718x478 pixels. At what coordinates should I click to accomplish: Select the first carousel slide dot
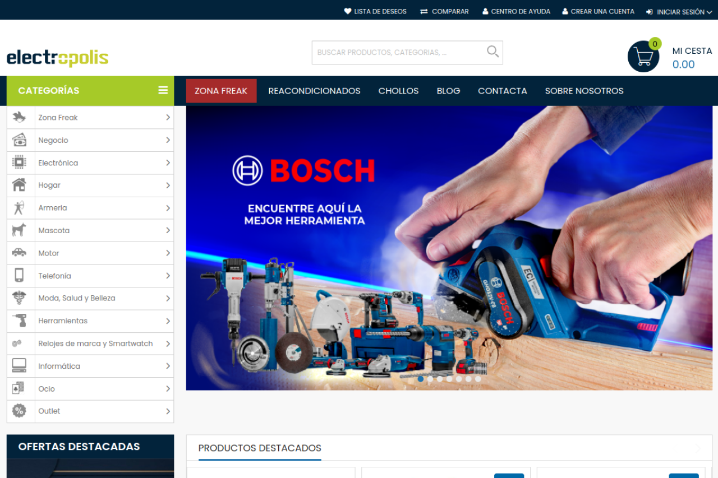pyautogui.click(x=421, y=379)
